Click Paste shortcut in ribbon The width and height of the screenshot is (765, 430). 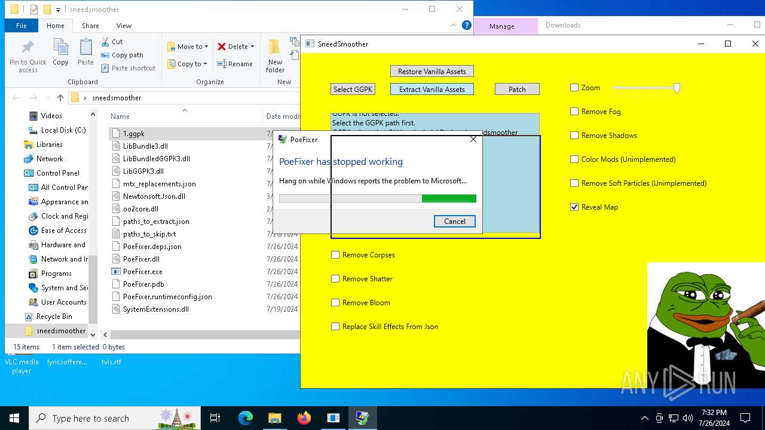click(x=128, y=68)
